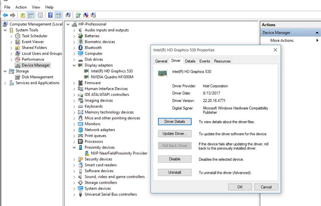This screenshot has height=206, width=321.
Task: Expand the Shared Folders node
Action: tap(11, 48)
